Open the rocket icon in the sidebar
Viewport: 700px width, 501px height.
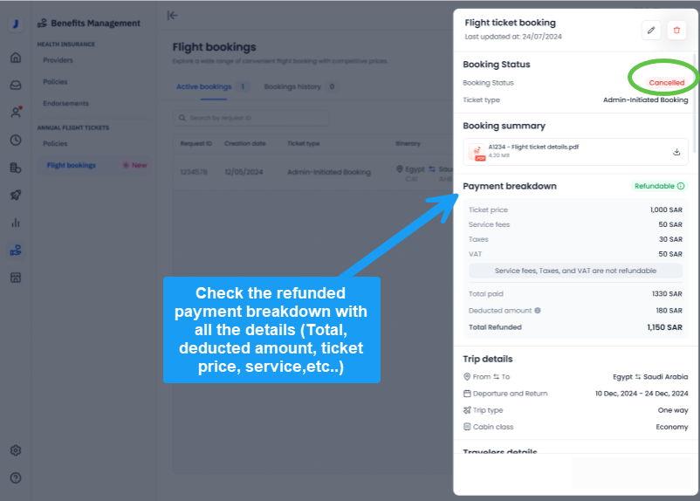pos(16,195)
